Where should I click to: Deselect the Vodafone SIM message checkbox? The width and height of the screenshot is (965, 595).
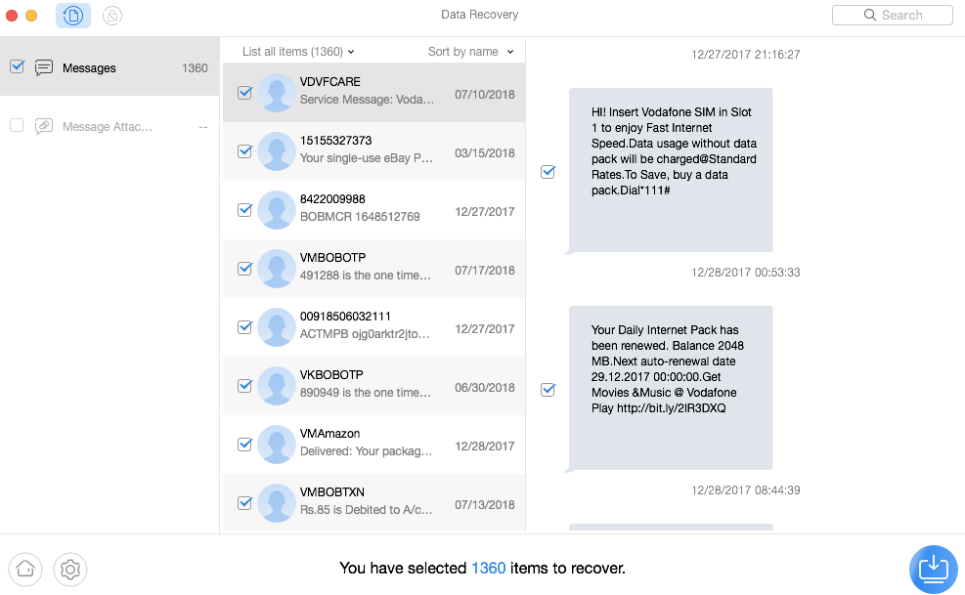[548, 172]
